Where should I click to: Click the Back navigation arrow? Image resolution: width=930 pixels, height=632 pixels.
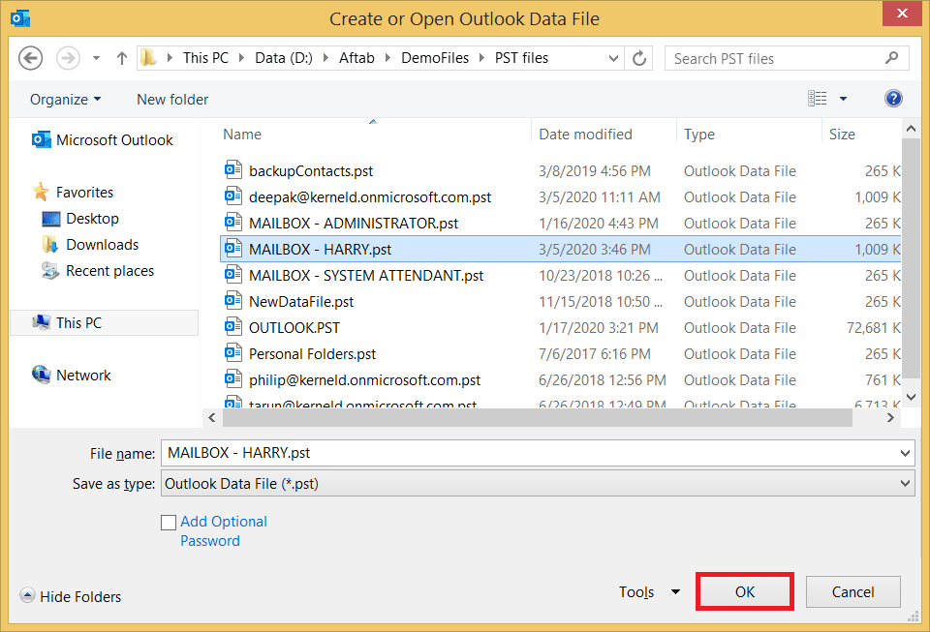(30, 58)
